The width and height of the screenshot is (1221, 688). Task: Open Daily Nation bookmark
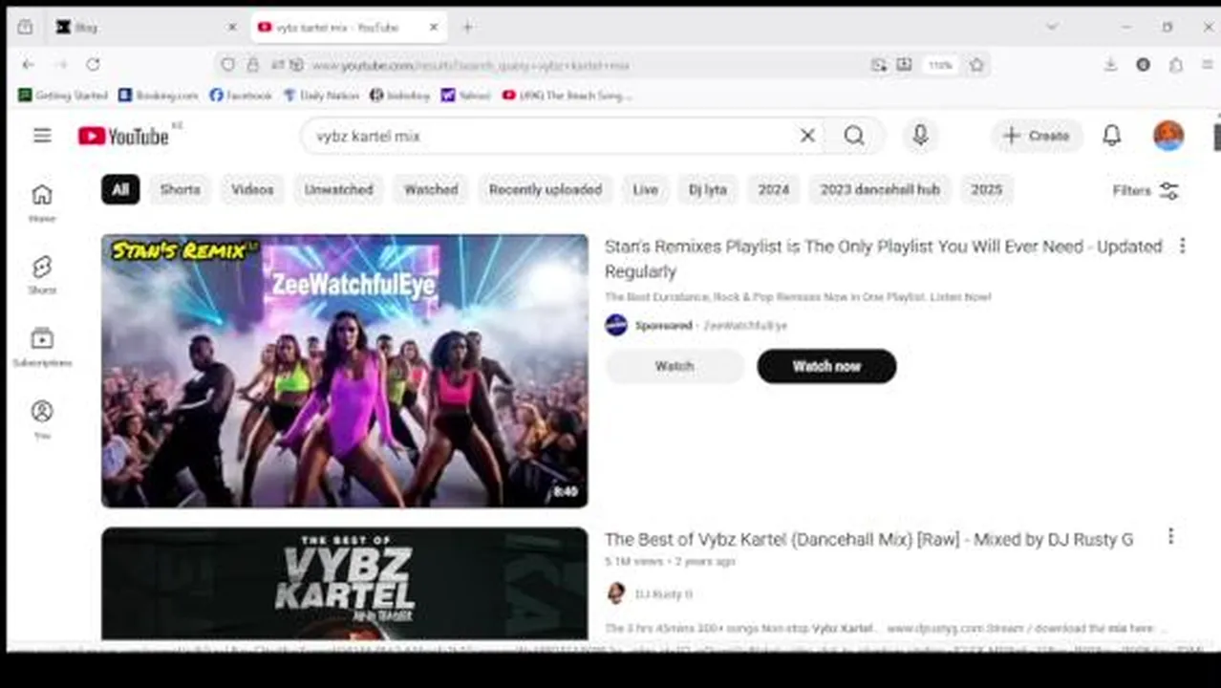(x=322, y=96)
